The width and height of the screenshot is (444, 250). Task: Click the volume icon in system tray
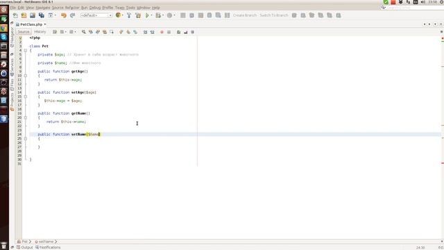423,2
